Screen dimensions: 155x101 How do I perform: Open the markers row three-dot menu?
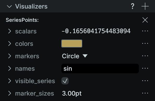tap(145, 56)
